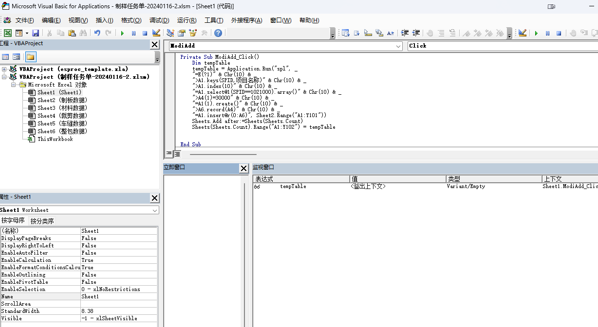Viewport: 598px width, 327px height.
Task: Toggle folders view in Project panel
Action: click(31, 57)
